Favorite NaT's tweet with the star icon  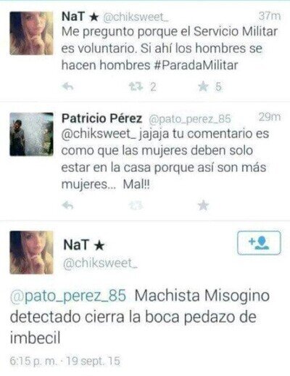[x=203, y=86]
